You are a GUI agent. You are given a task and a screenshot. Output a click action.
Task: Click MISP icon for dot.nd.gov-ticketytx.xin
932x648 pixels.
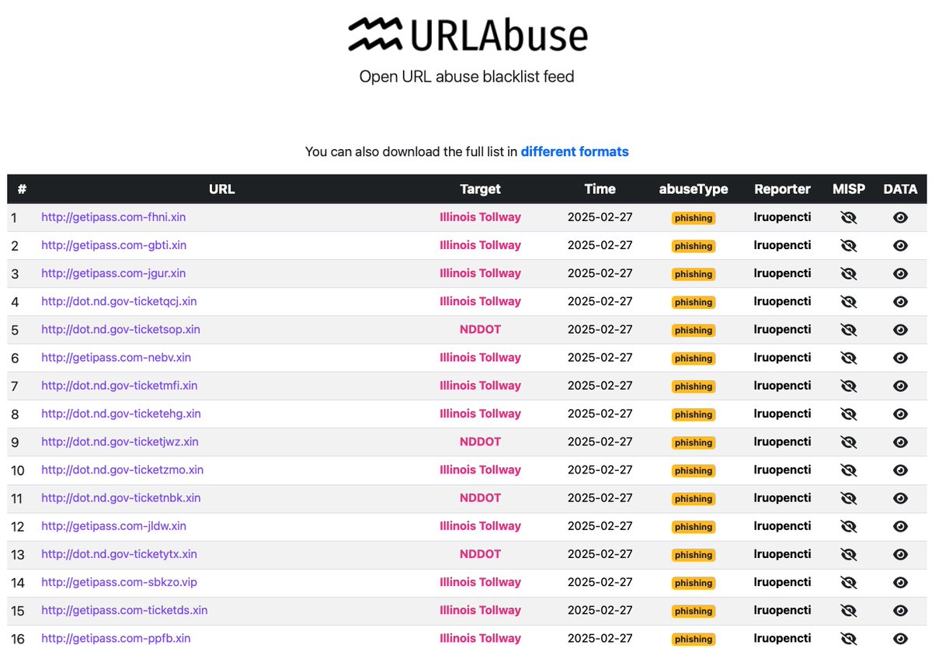point(848,554)
